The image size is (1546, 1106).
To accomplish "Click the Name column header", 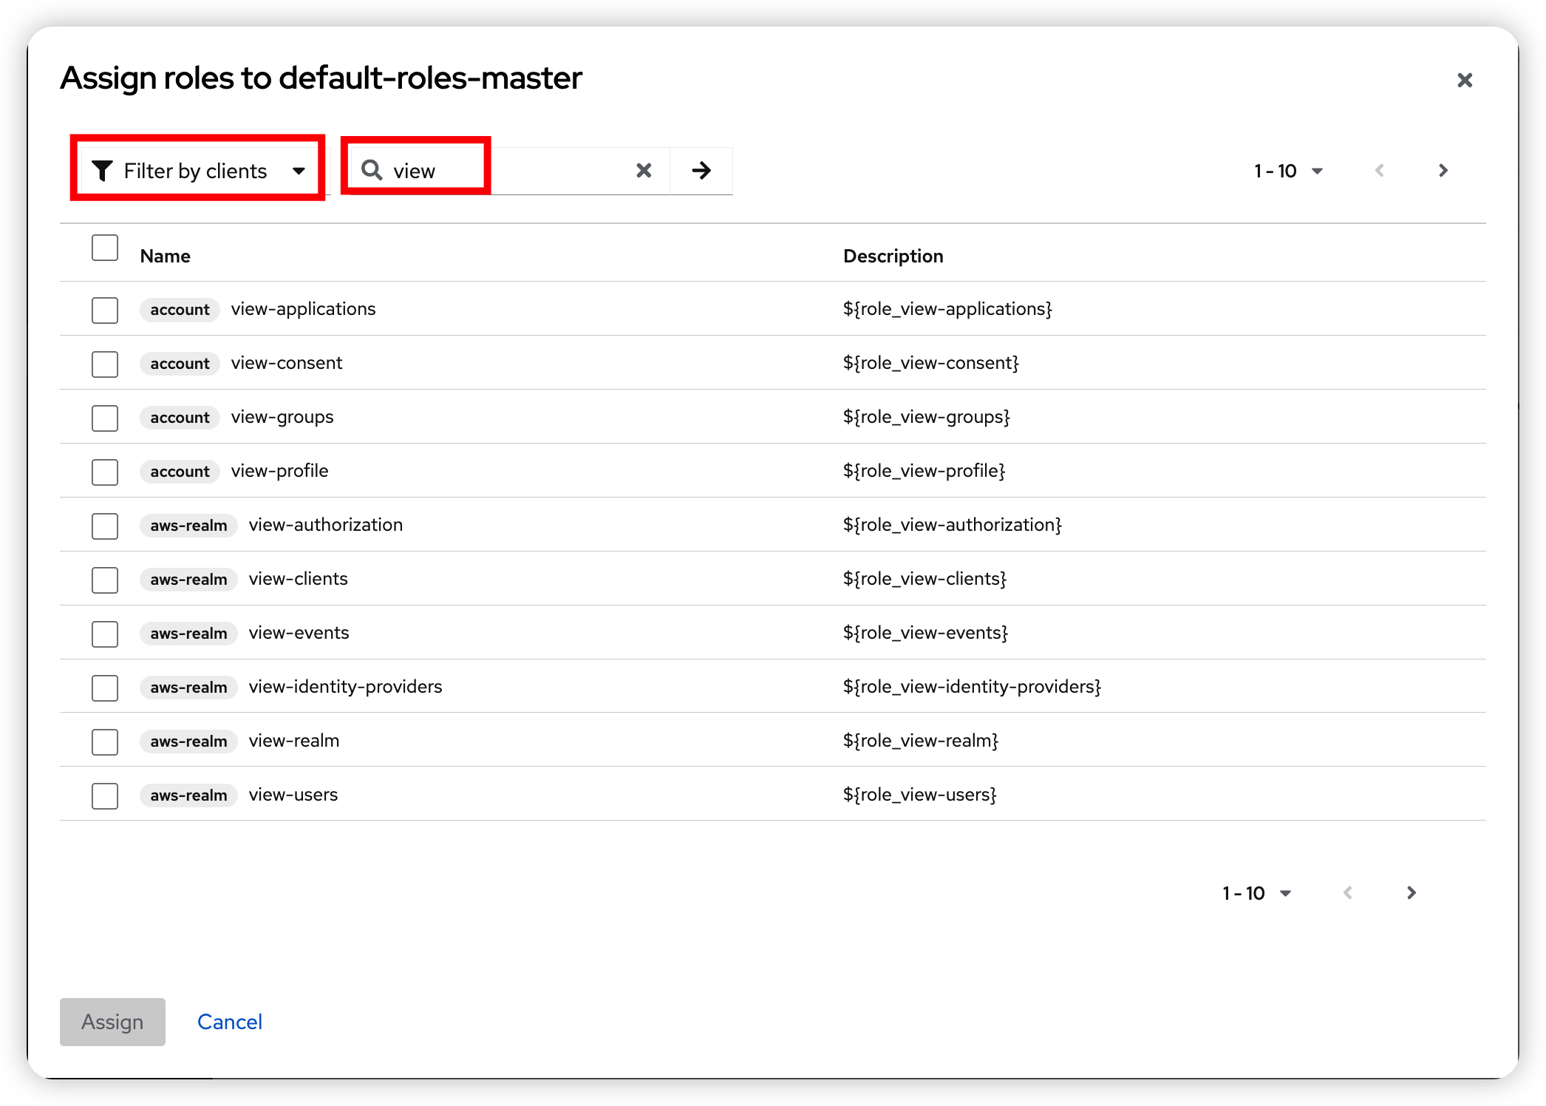I will pyautogui.click(x=166, y=256).
